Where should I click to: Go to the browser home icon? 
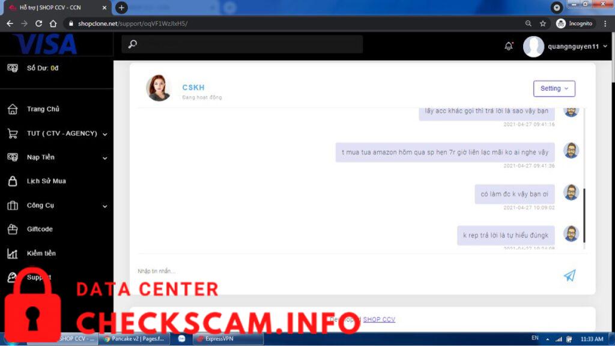pyautogui.click(x=53, y=23)
